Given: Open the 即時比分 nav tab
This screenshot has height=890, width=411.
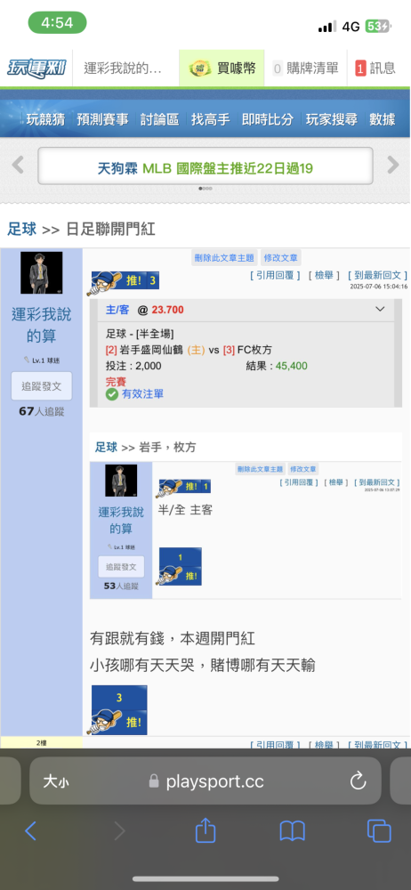Looking at the screenshot, I should tap(268, 120).
